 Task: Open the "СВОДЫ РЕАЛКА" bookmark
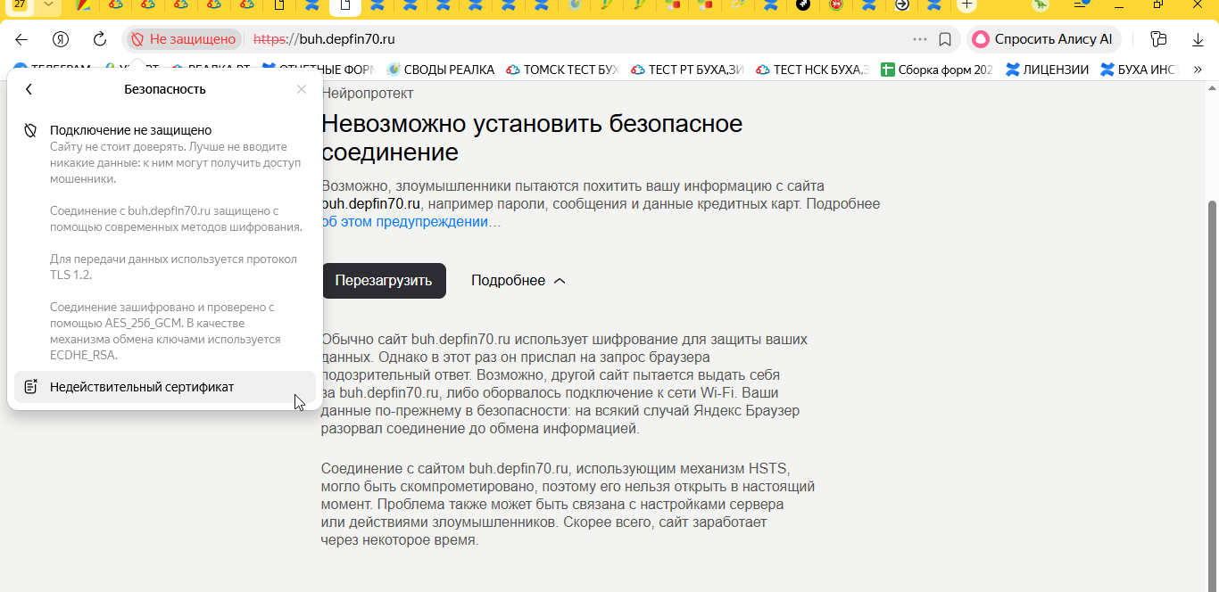tap(440, 70)
